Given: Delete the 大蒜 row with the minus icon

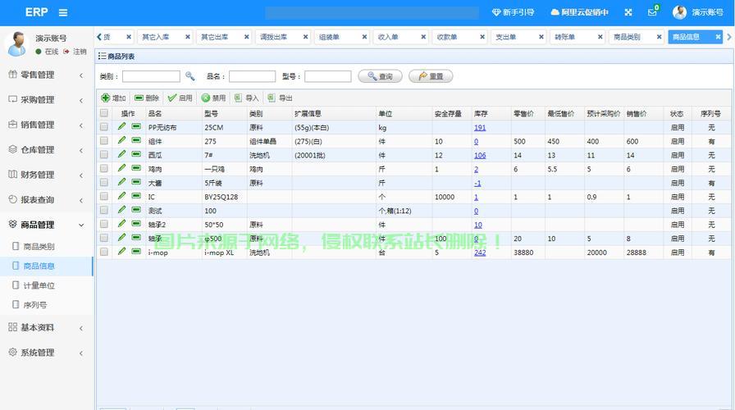Looking at the screenshot, I should [136, 182].
